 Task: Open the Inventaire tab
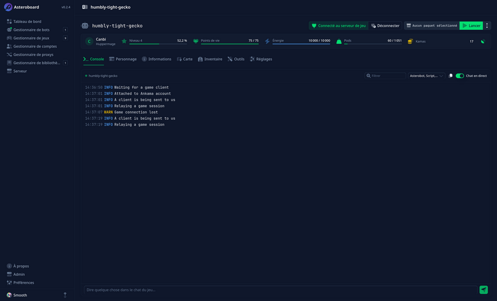(210, 59)
